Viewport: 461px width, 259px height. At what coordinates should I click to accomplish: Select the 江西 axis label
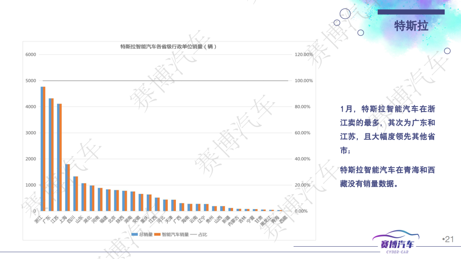coord(153,219)
